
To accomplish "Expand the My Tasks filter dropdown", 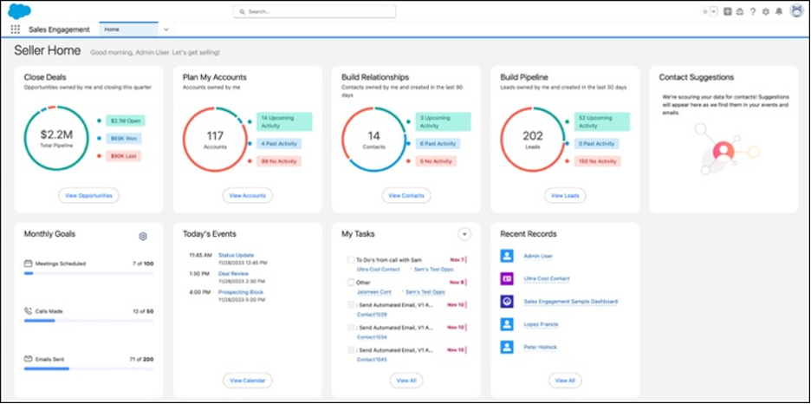I will pos(464,233).
